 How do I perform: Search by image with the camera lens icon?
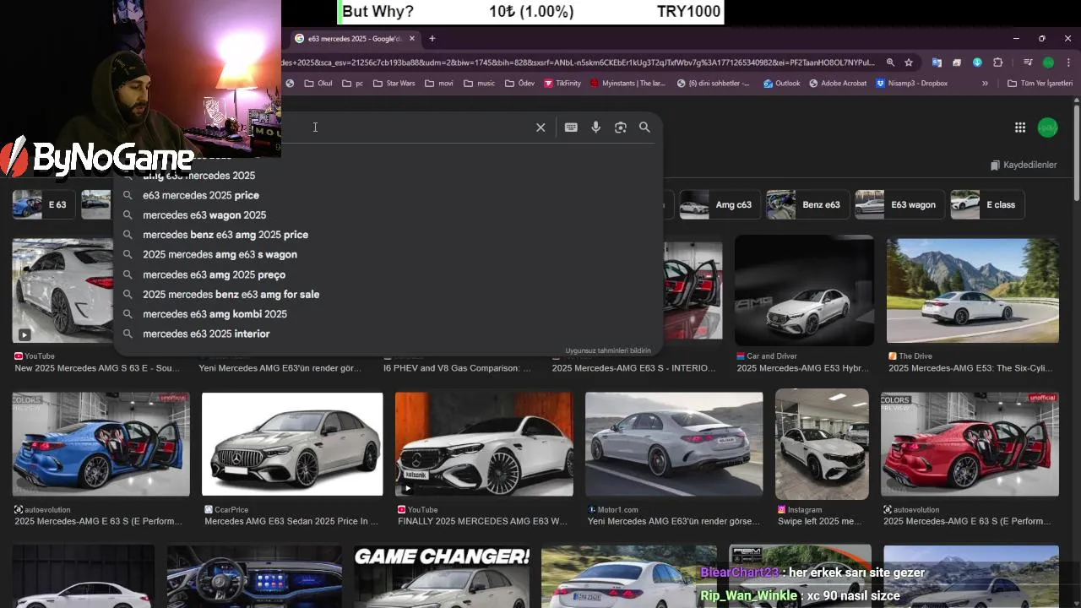coord(621,128)
